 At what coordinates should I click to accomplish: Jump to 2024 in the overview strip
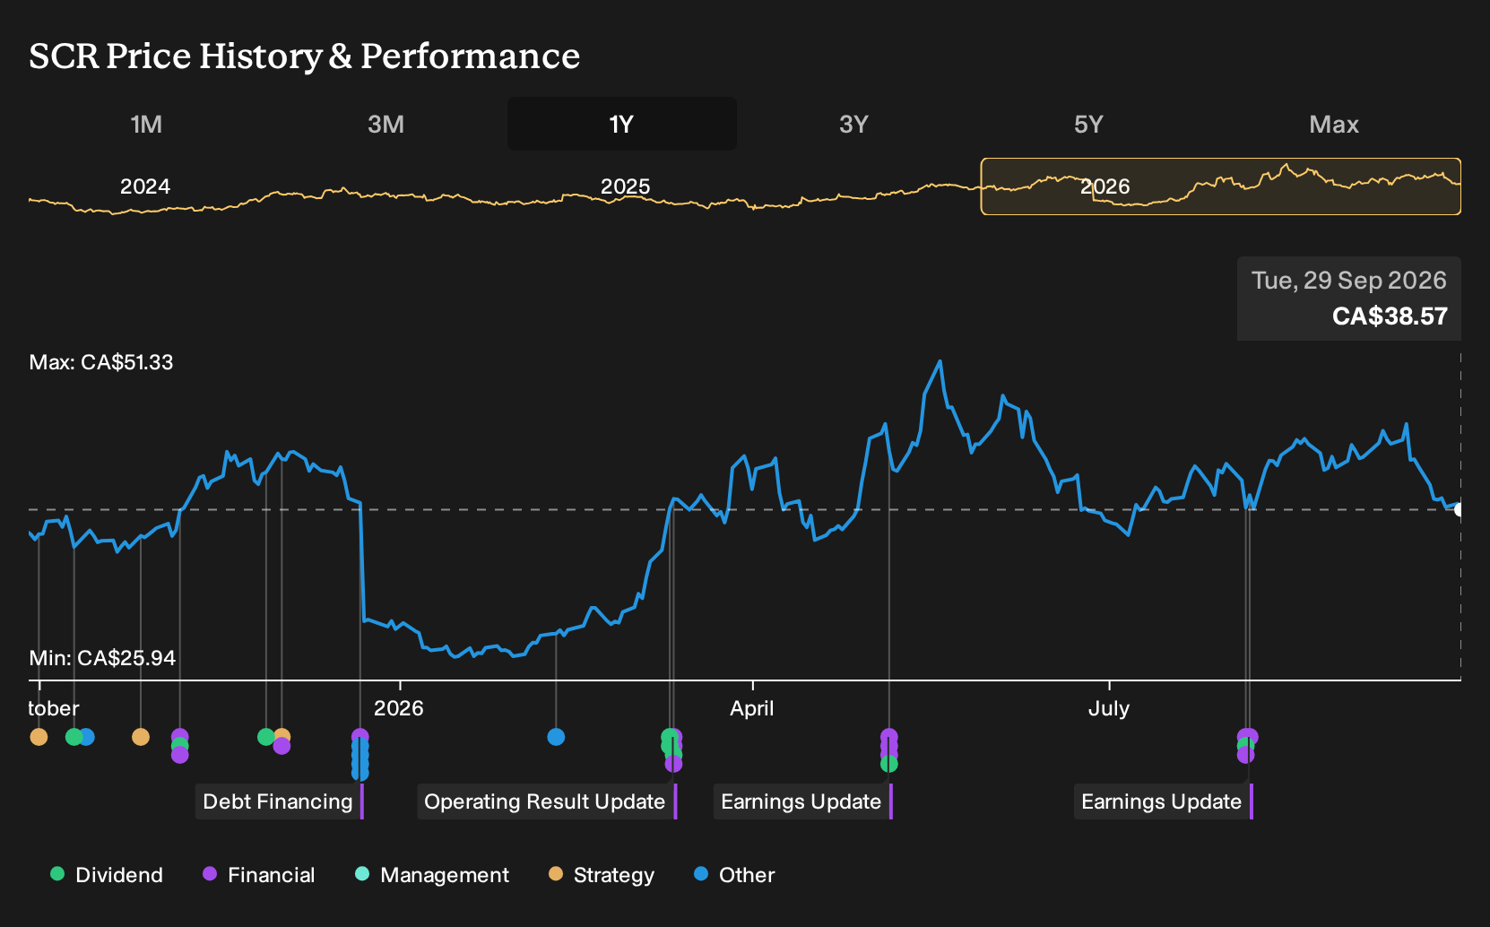pyautogui.click(x=145, y=186)
